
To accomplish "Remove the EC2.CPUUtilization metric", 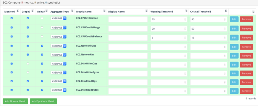I will point(246,19).
